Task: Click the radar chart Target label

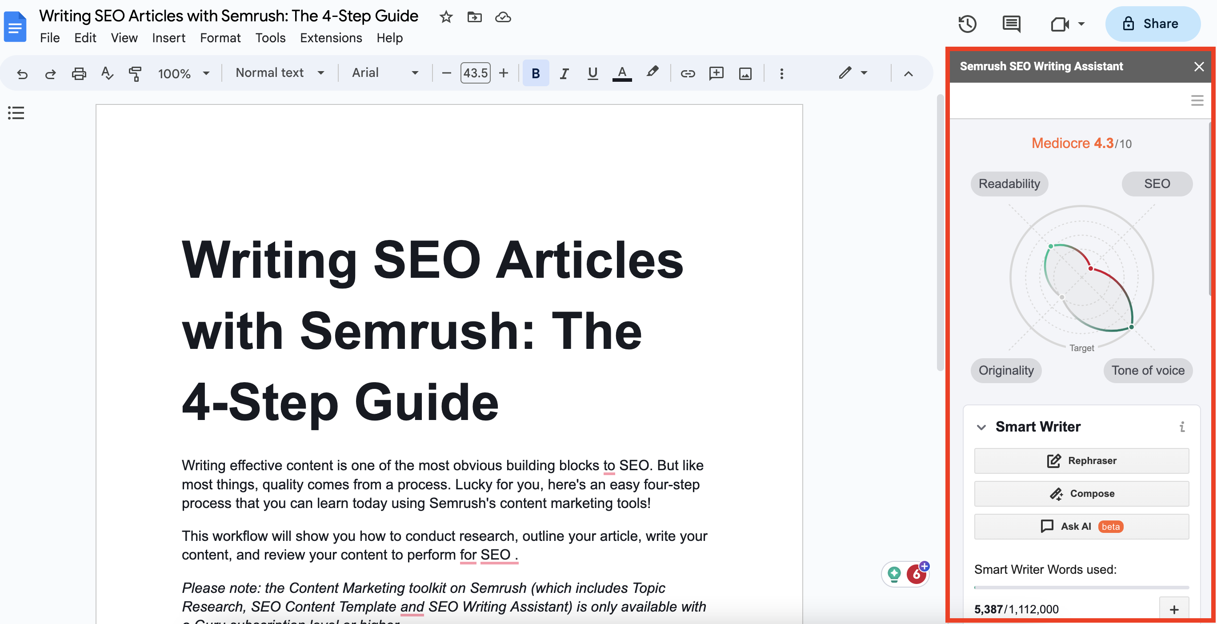Action: click(1081, 348)
